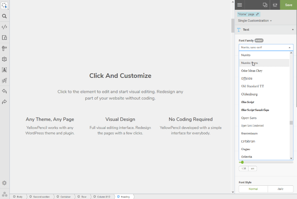
Task: Open the typography letter A icon
Action: coord(4,70)
